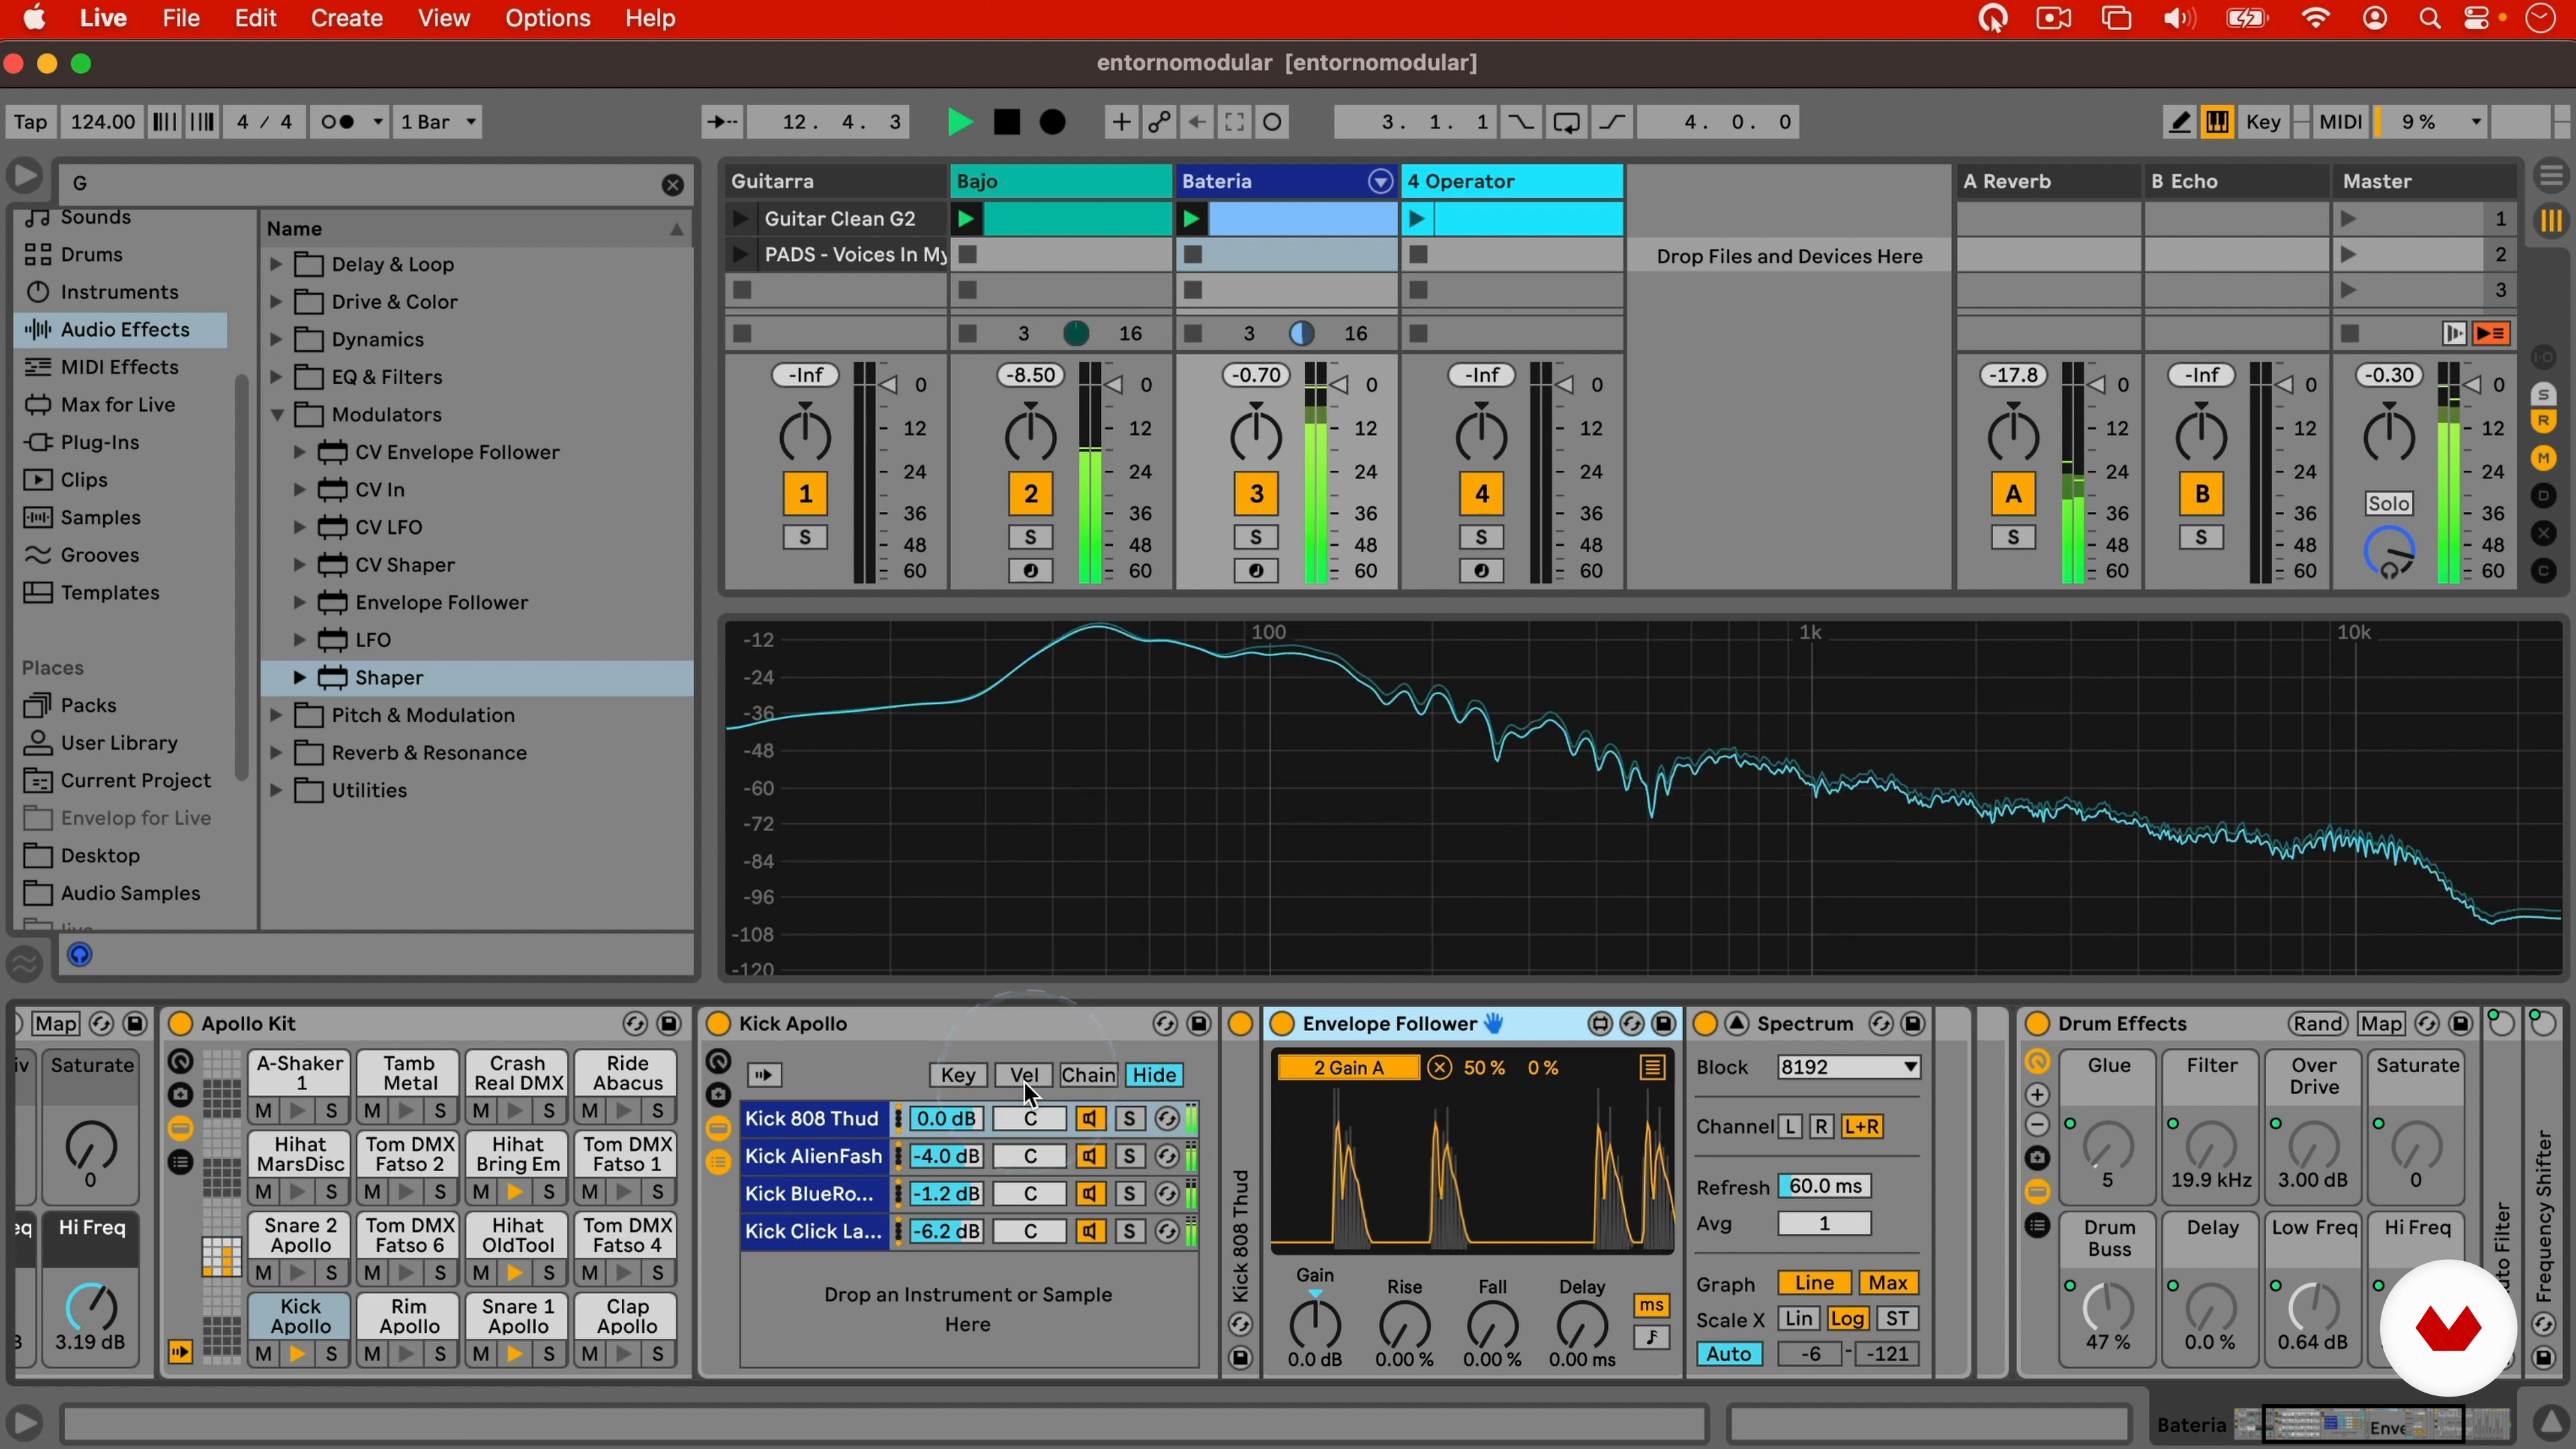Select Drums in browser categories
This screenshot has width=2576, height=1449.
click(92, 254)
